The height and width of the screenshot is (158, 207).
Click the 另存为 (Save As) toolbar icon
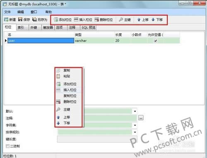(34, 19)
